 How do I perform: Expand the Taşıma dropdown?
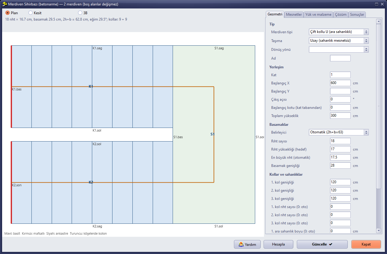click(x=339, y=41)
